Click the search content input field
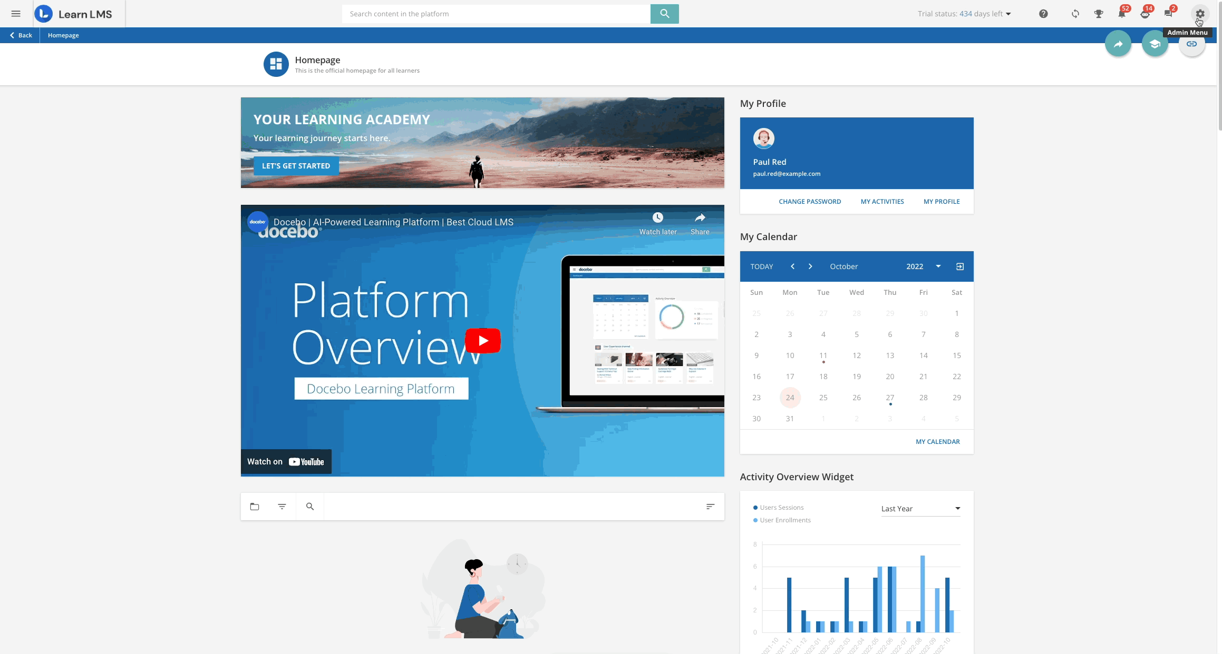 coord(496,14)
